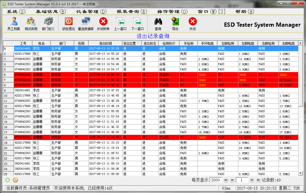
Task: Open the 员工档案 employee records icon
Action: tap(14, 24)
